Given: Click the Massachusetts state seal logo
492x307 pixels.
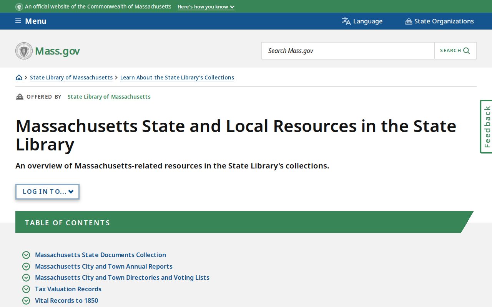Looking at the screenshot, I should [24, 51].
